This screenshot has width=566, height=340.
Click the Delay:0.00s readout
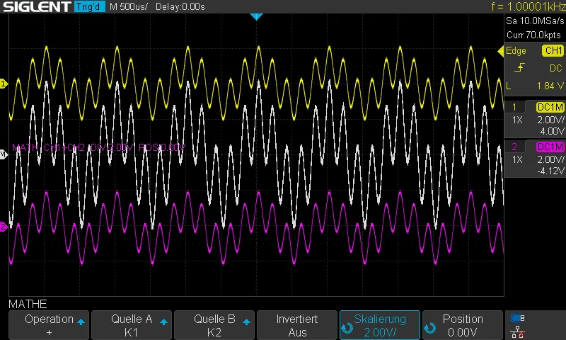pos(180,6)
